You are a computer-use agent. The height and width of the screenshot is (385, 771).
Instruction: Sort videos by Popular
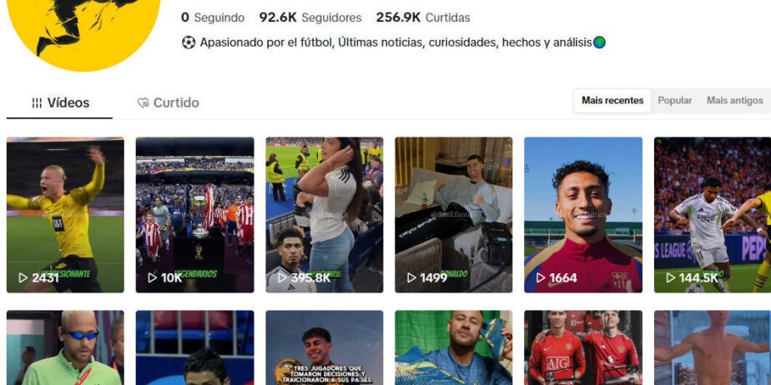tap(674, 100)
